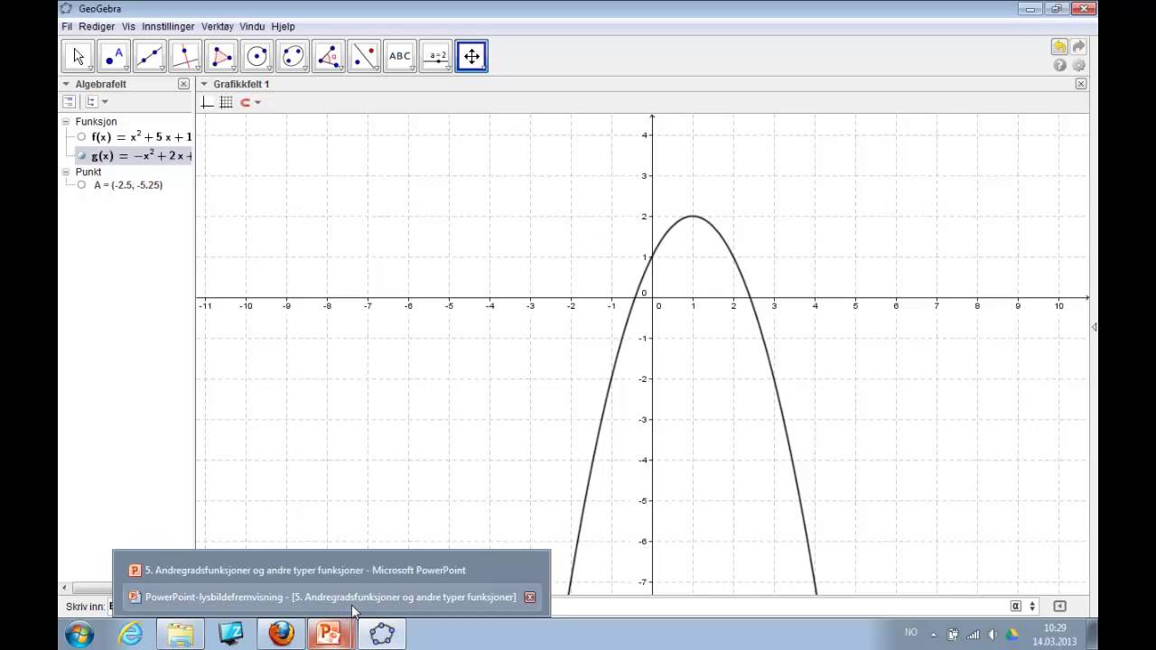The width and height of the screenshot is (1156, 650).
Task: Switch to the Microsoft PowerPoint window preview
Action: 331,571
